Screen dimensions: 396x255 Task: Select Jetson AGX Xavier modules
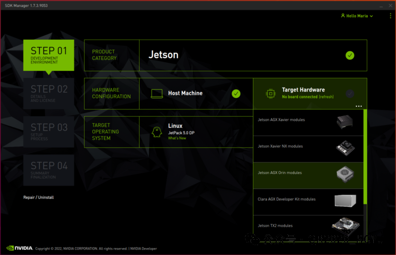coord(308,123)
